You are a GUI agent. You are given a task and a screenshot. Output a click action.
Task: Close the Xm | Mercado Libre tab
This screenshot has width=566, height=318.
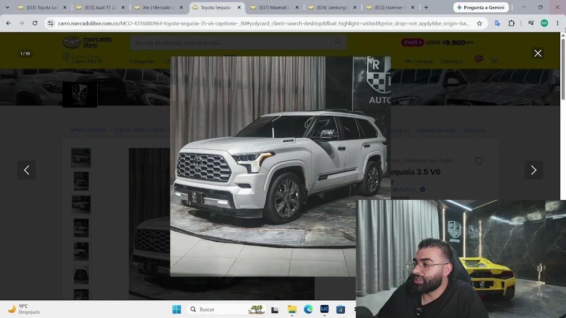pyautogui.click(x=181, y=8)
